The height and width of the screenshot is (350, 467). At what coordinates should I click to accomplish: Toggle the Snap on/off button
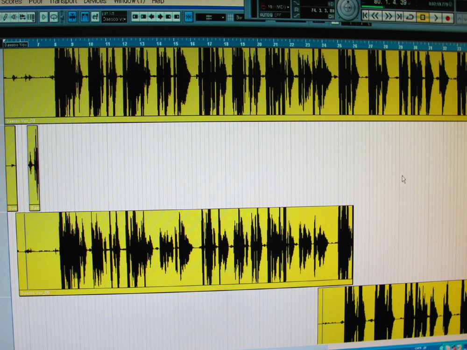click(188, 17)
